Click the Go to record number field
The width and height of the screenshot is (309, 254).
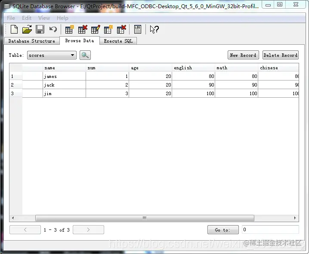tap(270, 229)
